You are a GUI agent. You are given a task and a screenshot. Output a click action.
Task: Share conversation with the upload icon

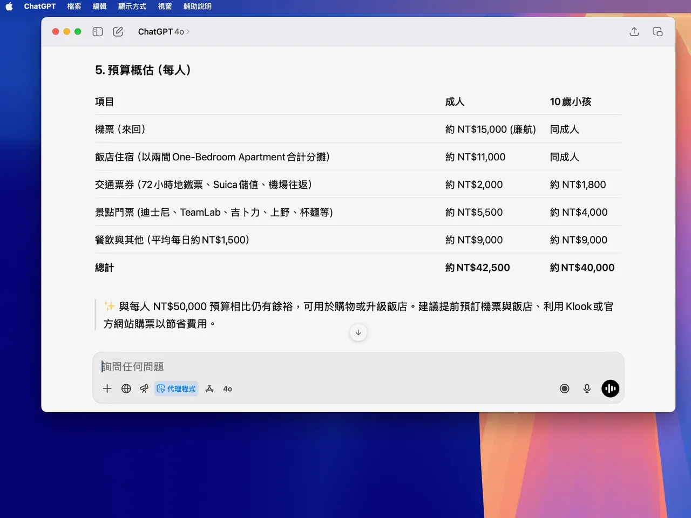pyautogui.click(x=634, y=32)
